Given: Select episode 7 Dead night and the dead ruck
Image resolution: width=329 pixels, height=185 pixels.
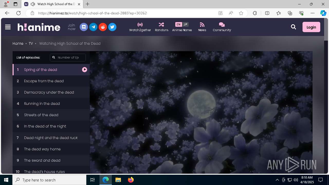Looking at the screenshot, I should tap(51, 138).
